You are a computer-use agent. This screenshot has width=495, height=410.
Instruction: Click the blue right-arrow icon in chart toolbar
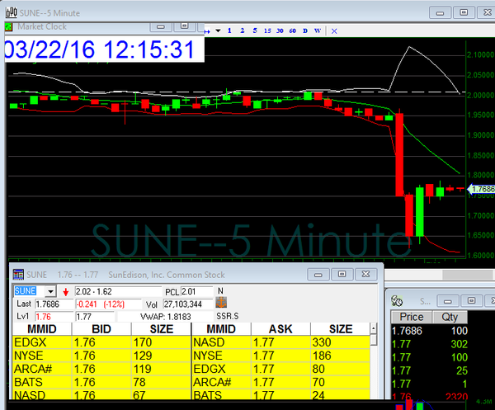(x=207, y=31)
